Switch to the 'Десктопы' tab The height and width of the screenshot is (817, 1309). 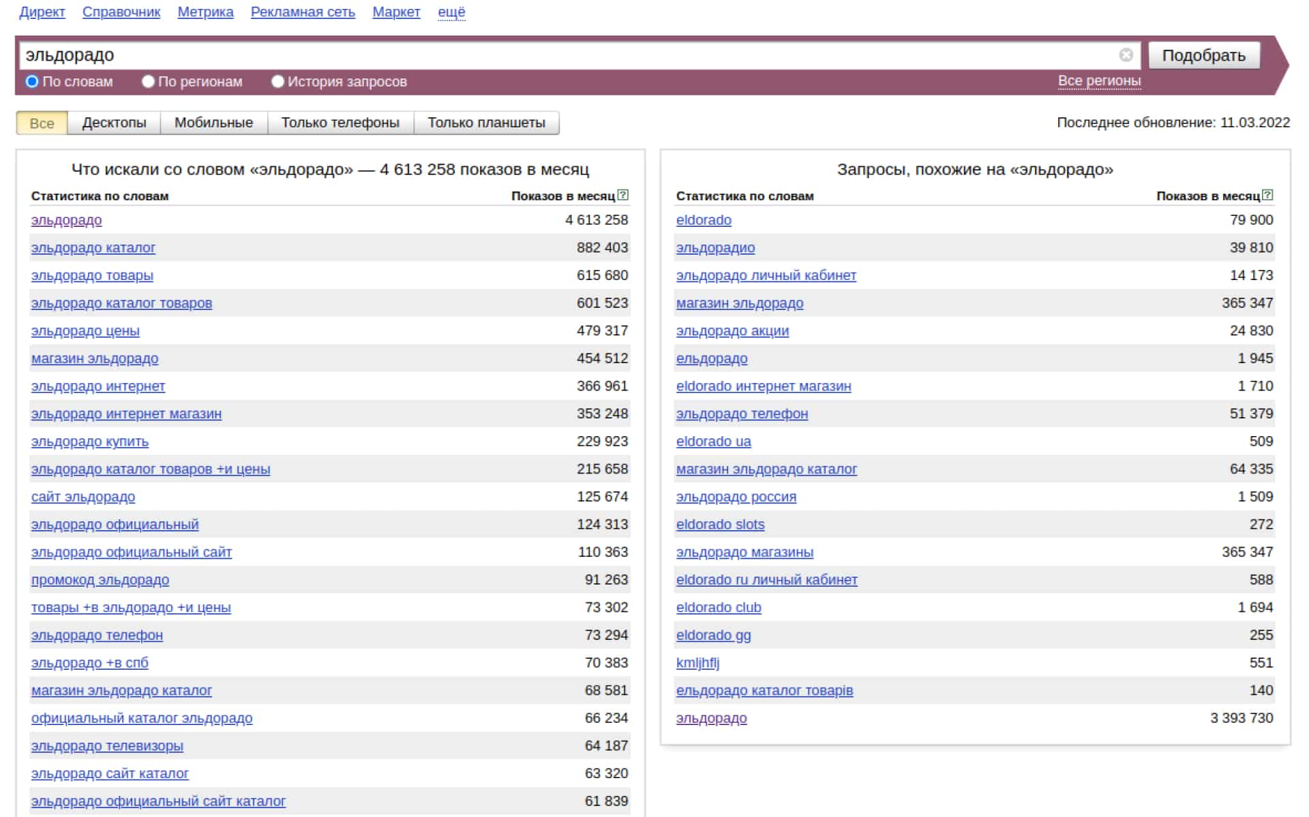pos(114,123)
